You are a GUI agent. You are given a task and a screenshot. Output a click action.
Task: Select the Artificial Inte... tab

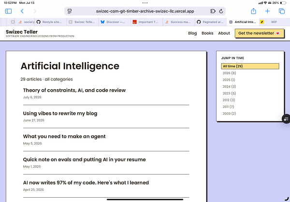[x=243, y=22]
